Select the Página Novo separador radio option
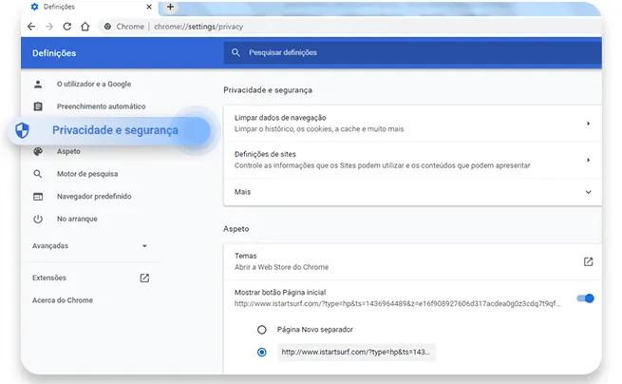The width and height of the screenshot is (622, 384). (262, 330)
